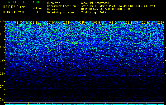
Task: Select the 0217 time marker label
Action: click(113, 23)
